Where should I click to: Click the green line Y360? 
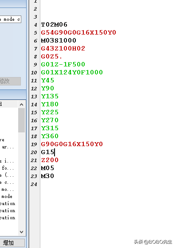click(x=50, y=136)
